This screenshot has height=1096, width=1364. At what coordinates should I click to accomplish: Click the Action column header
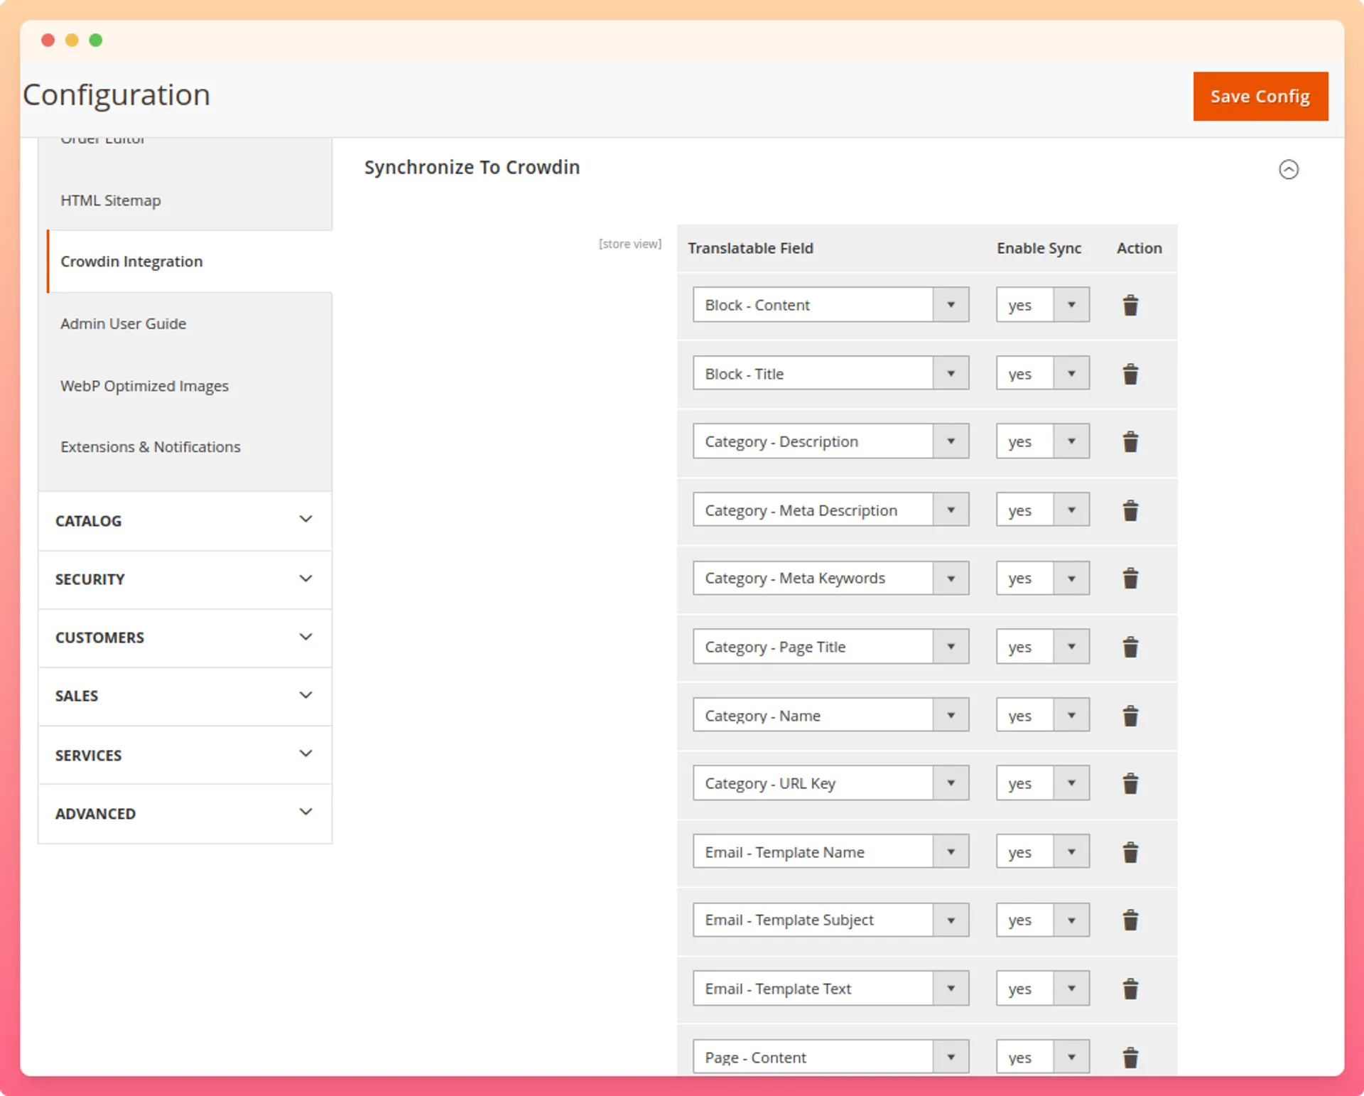(x=1139, y=248)
